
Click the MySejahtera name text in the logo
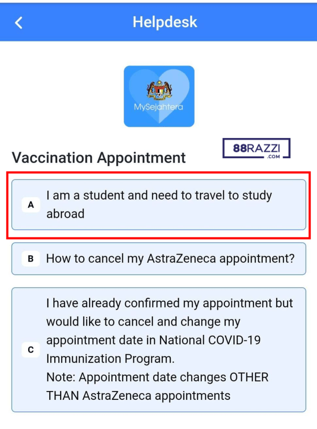pos(158,107)
